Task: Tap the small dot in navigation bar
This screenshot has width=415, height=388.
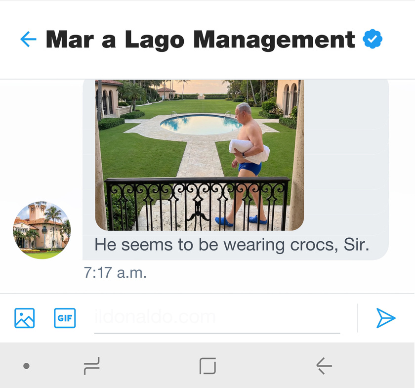Action: [27, 366]
